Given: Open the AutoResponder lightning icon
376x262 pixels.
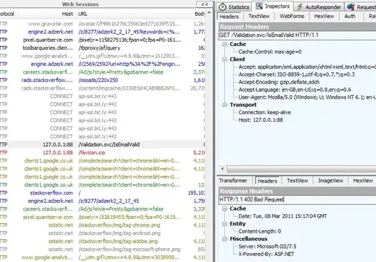Looking at the screenshot, I should [x=299, y=7].
